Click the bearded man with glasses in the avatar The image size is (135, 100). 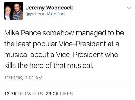18,11
